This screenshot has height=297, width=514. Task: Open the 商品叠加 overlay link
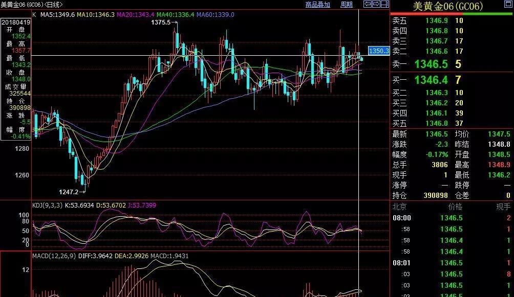[317, 4]
